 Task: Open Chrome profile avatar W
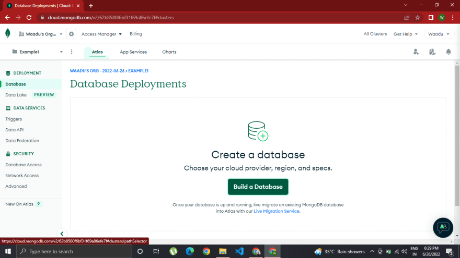pos(442,18)
